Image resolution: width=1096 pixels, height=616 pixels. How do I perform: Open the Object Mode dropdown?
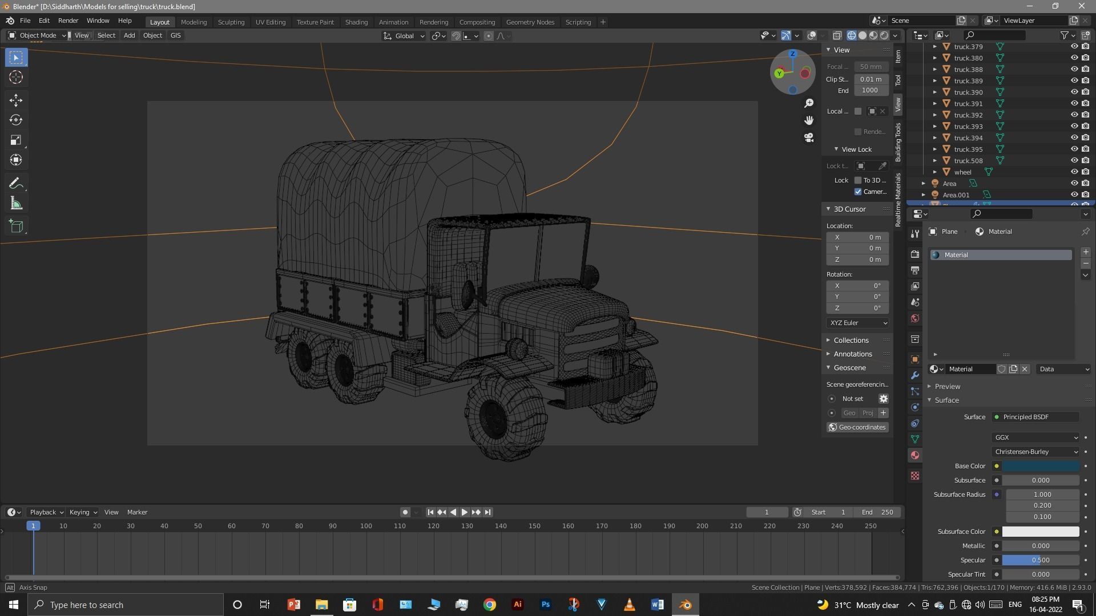[x=37, y=35]
